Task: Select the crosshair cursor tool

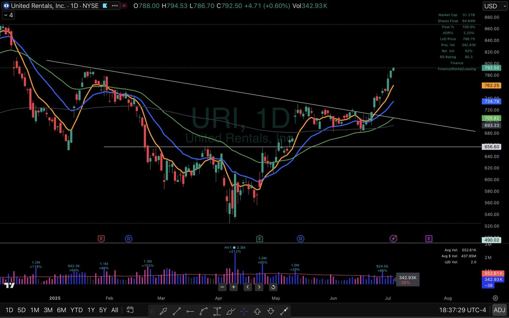Action: pyautogui.click(x=244, y=311)
